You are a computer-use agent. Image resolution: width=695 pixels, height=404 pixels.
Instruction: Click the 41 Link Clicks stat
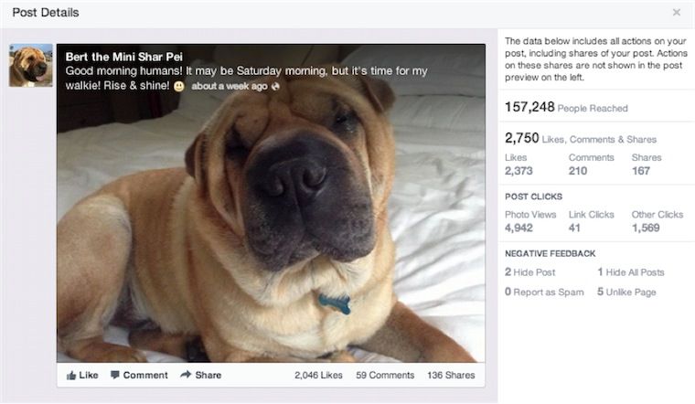[x=574, y=228]
